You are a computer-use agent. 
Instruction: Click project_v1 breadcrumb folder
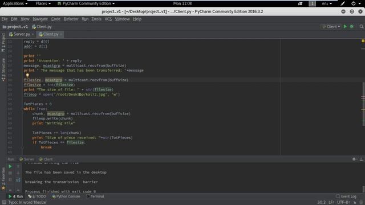(15, 27)
